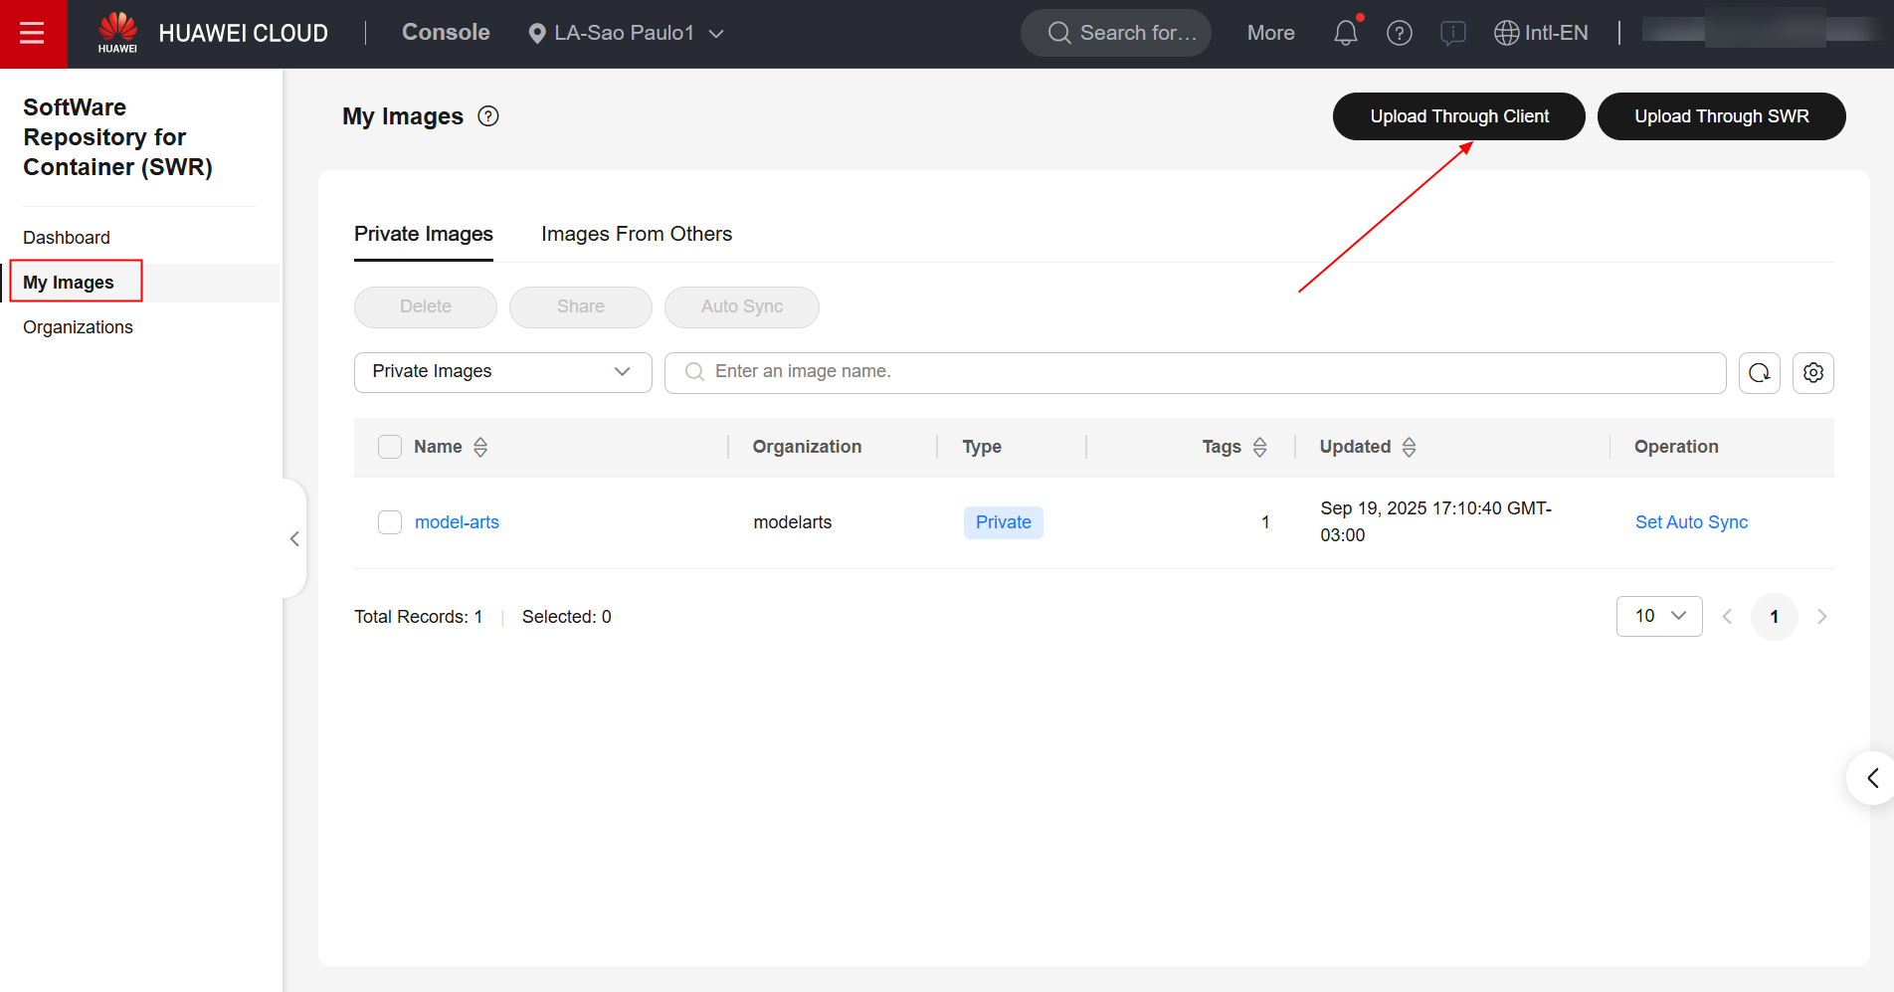Screen dimensions: 1894x992
Task: Select all images with header checkbox
Action: pos(390,447)
